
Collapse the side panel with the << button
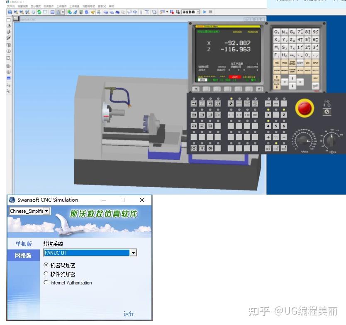pos(15,19)
